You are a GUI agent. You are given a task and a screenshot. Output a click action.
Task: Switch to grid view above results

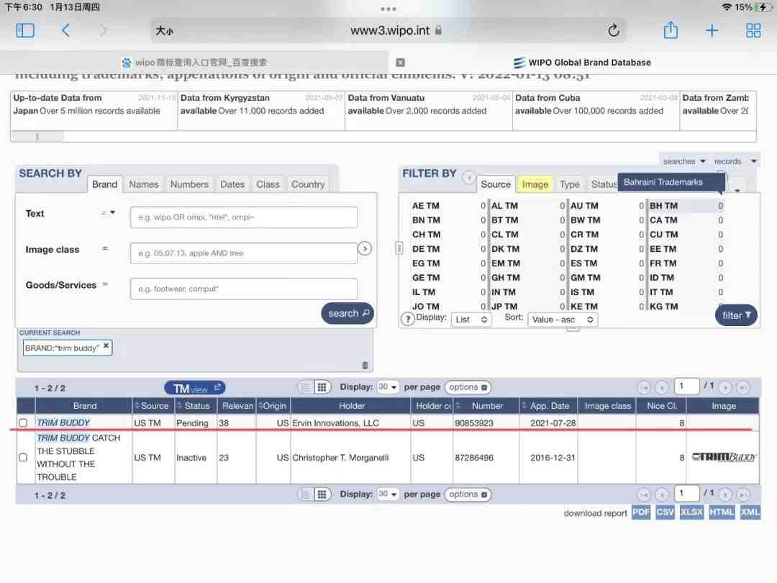(322, 387)
